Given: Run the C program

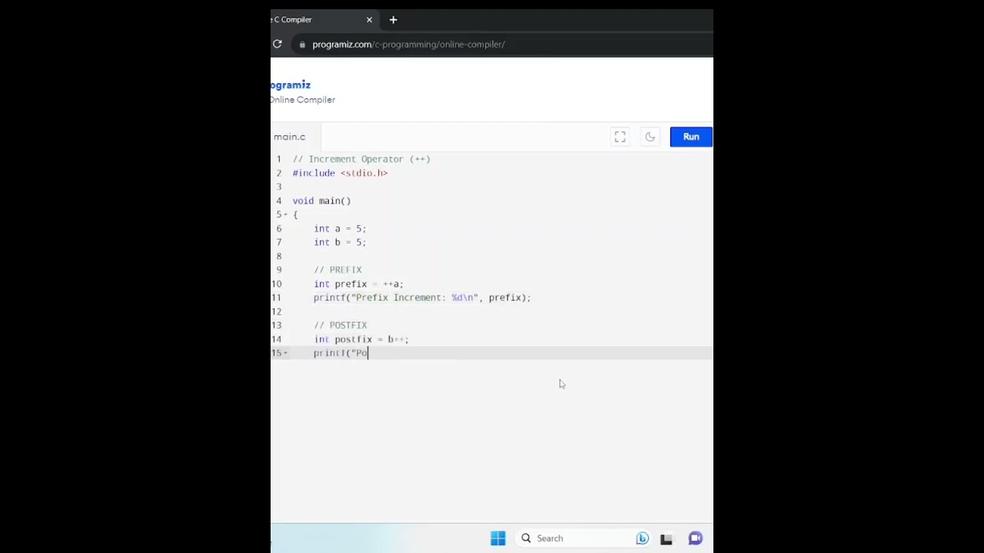Looking at the screenshot, I should tap(691, 137).
